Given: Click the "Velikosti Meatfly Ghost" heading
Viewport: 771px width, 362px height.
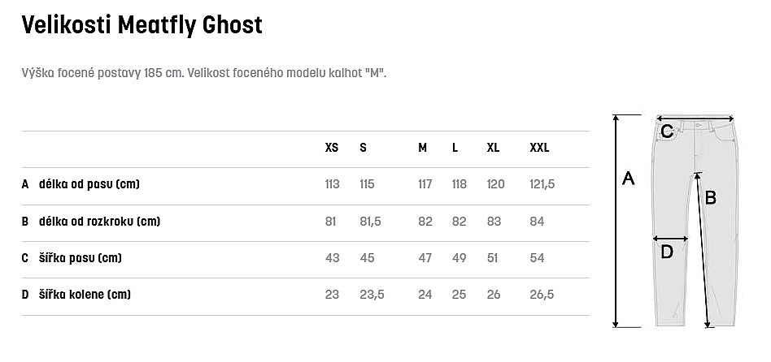Looking at the screenshot, I should pyautogui.click(x=142, y=25).
